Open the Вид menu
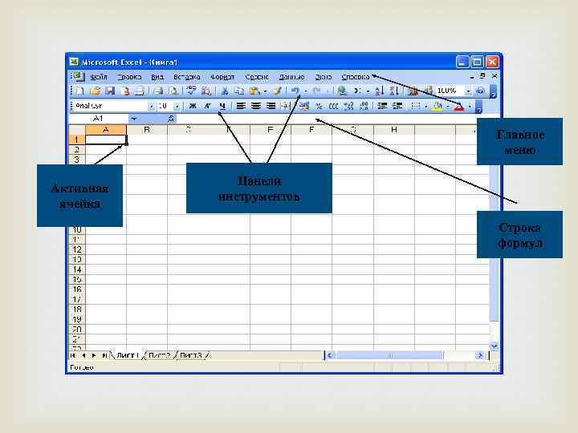 coord(157,77)
